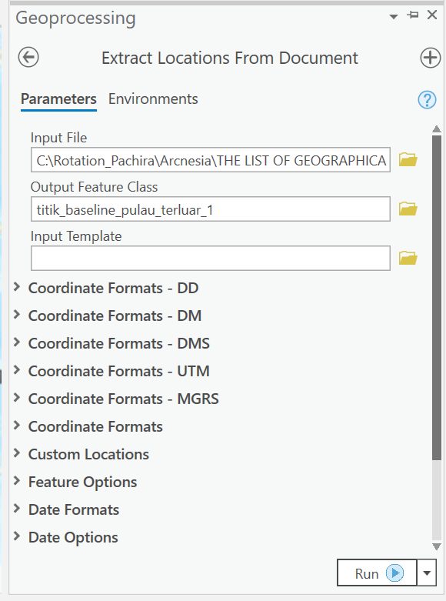Run the Extract Locations tool
This screenshot has height=601, width=446.
[377, 573]
